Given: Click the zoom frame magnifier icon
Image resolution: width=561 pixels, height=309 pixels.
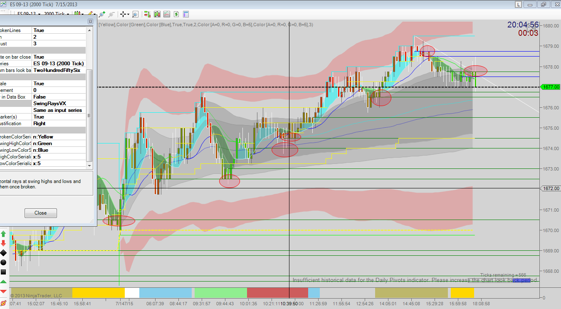Looking at the screenshot, I should [135, 14].
